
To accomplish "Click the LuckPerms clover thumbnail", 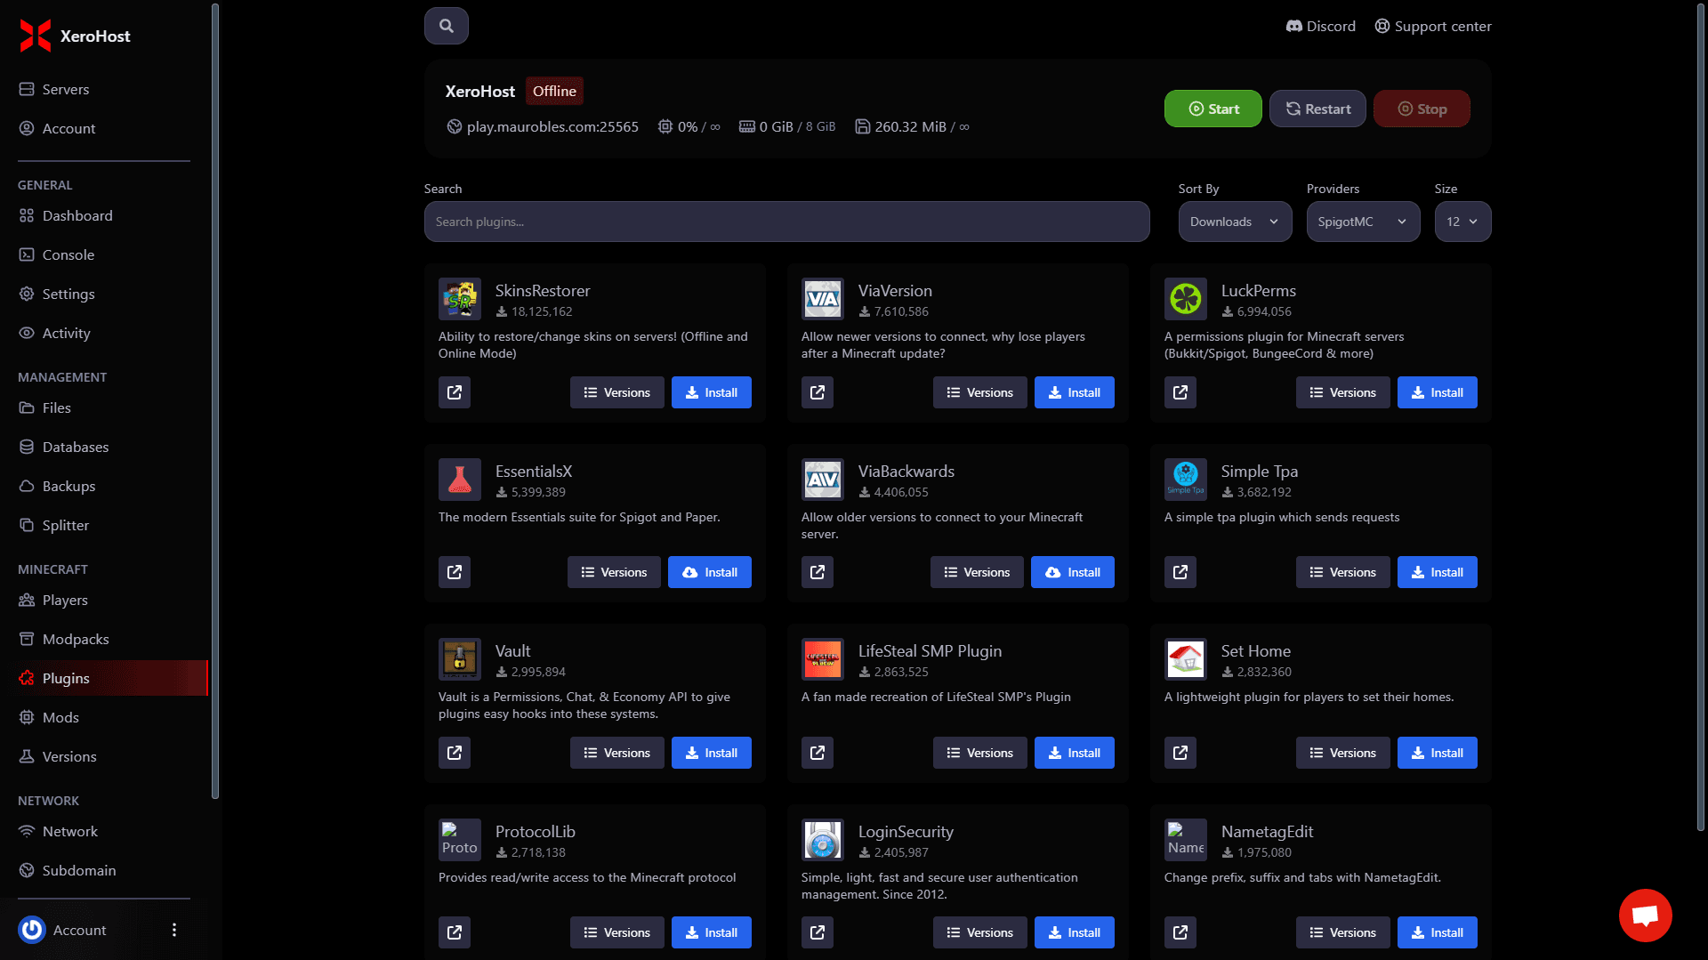I will click(x=1186, y=299).
